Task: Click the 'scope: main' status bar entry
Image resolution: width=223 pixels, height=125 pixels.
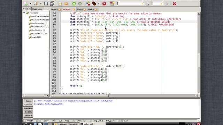Action: pos(123,121)
